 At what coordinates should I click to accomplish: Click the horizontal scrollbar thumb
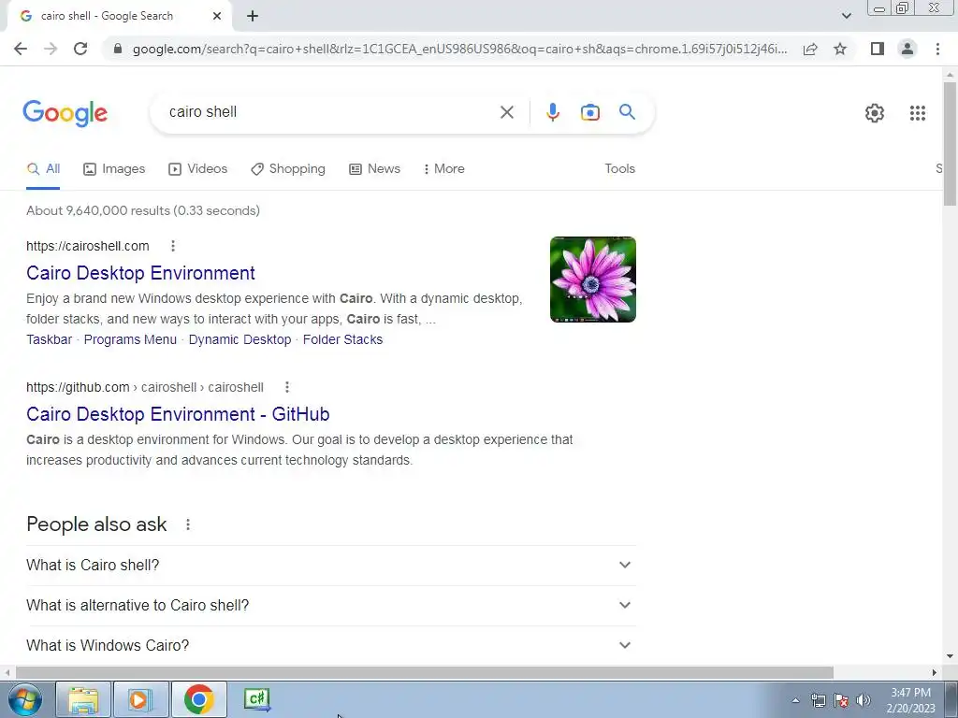pyautogui.click(x=425, y=672)
